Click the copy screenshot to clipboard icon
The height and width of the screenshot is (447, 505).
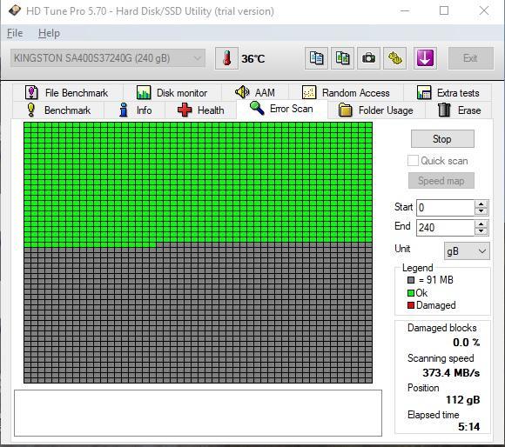[342, 58]
